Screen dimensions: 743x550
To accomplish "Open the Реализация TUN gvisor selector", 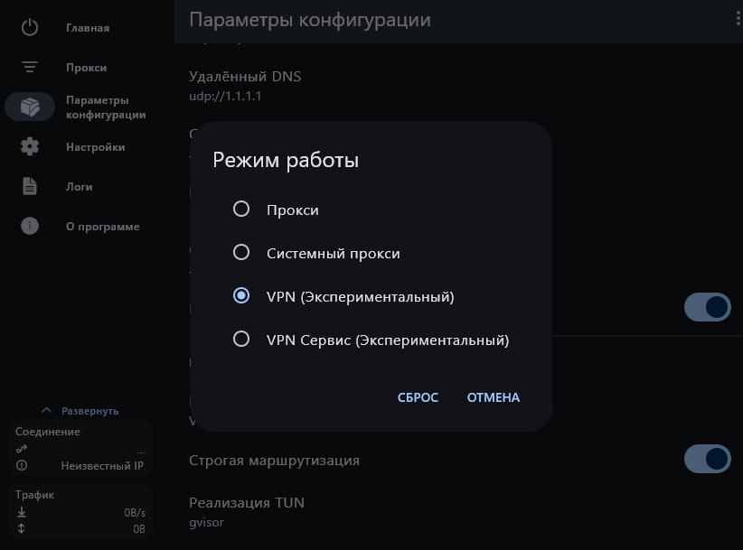I will pos(246,511).
